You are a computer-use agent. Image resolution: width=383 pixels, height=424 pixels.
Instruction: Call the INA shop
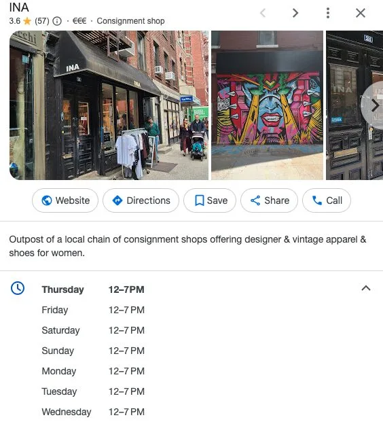click(327, 200)
